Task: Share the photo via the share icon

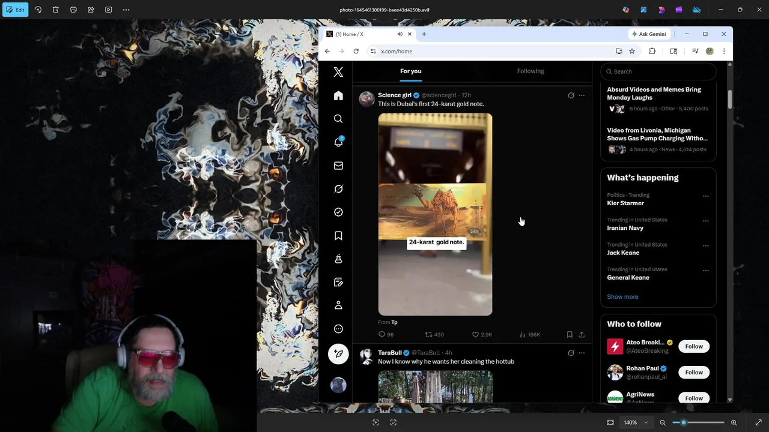Action: 91,10
